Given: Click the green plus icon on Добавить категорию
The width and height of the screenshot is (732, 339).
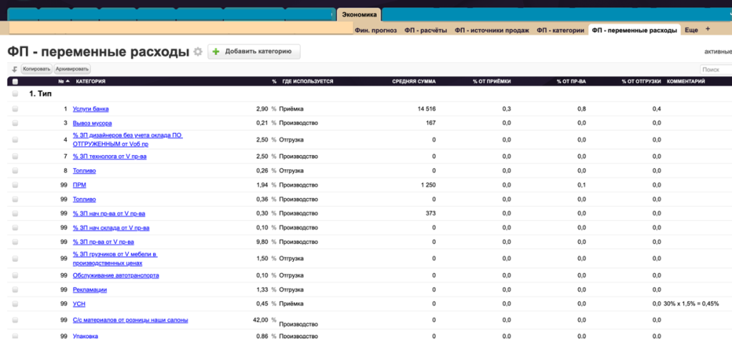Looking at the screenshot, I should coord(216,51).
